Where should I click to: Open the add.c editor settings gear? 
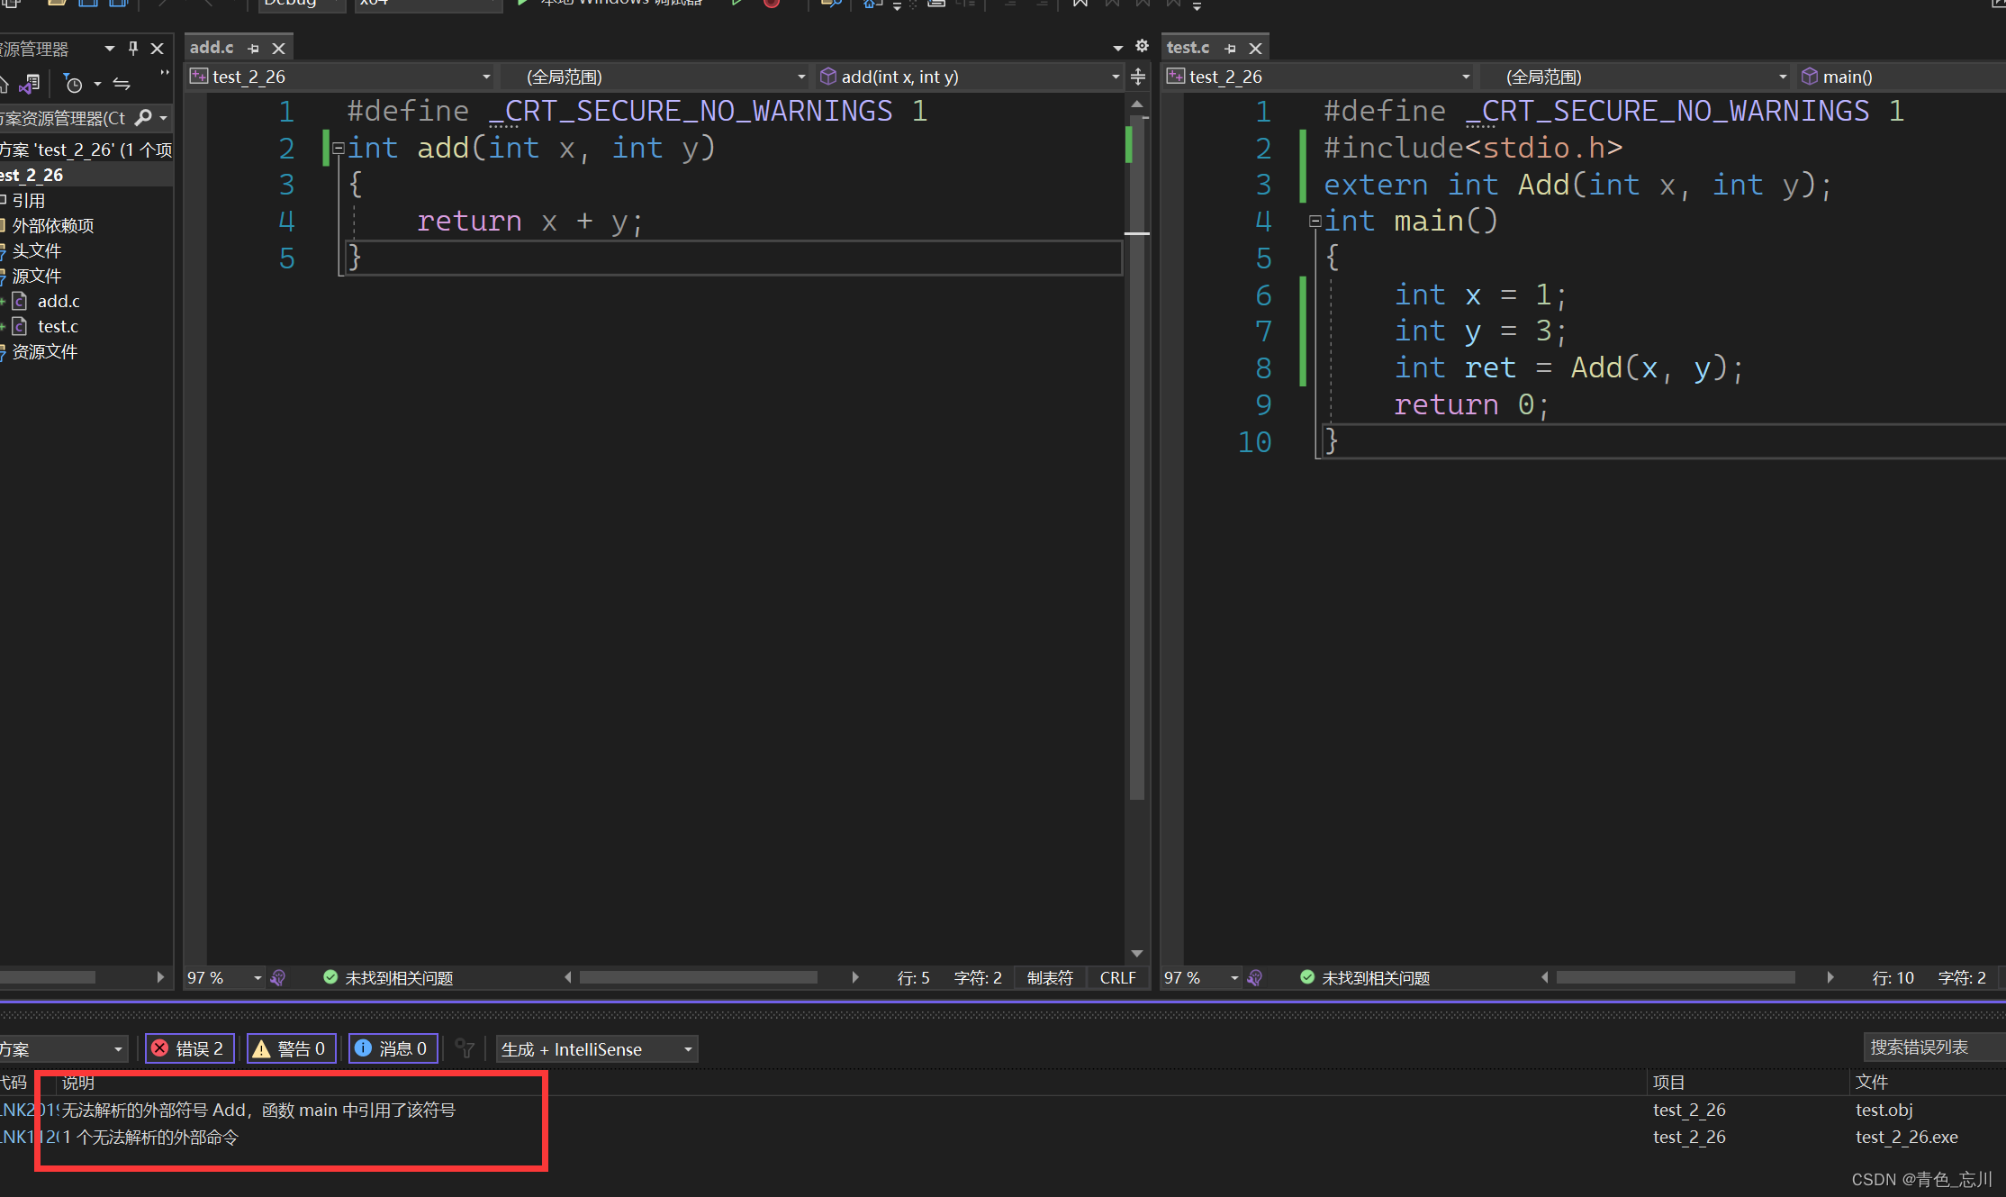point(1142,46)
